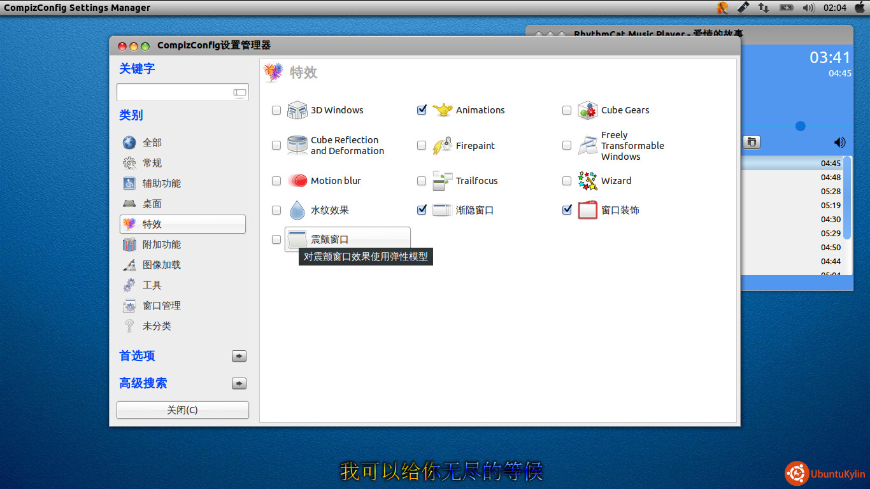870x489 pixels.
Task: Click the 关键字 search input field
Action: (x=173, y=92)
